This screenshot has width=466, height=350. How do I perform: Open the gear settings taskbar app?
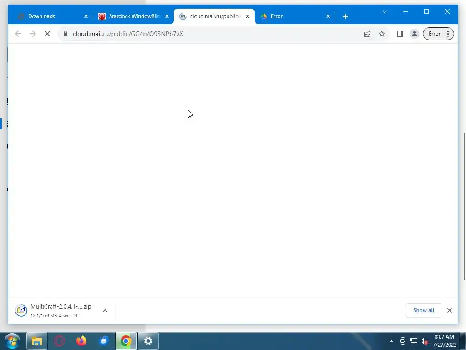pyautogui.click(x=148, y=341)
